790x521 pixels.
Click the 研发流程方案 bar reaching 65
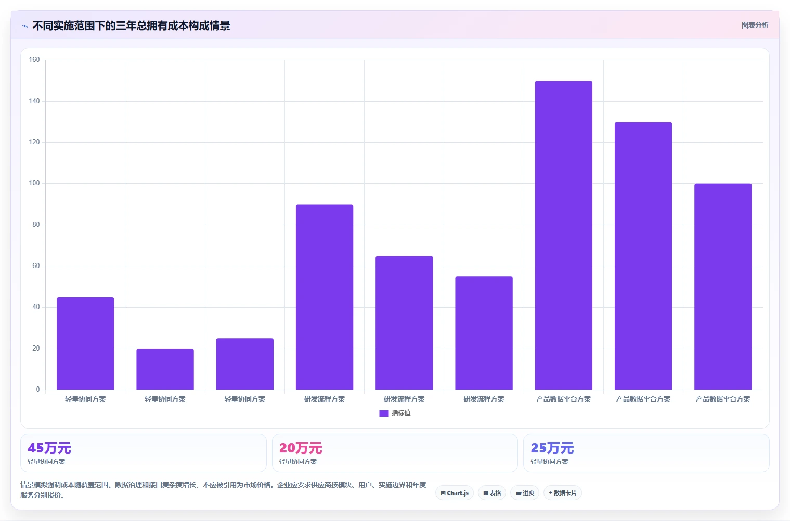point(404,323)
